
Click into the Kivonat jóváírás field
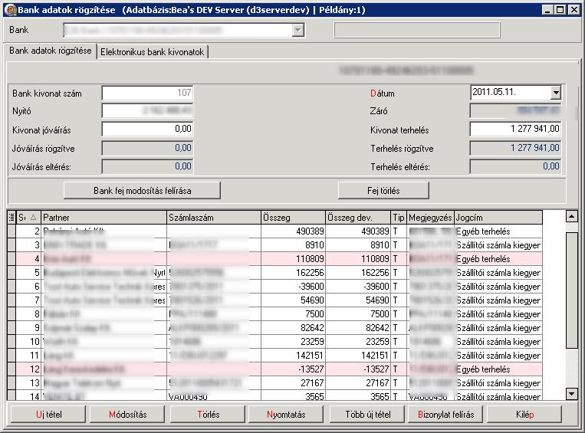(148, 129)
